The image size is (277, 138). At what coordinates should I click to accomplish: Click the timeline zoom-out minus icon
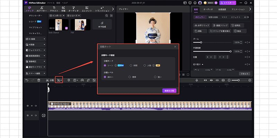[x=229, y=80]
